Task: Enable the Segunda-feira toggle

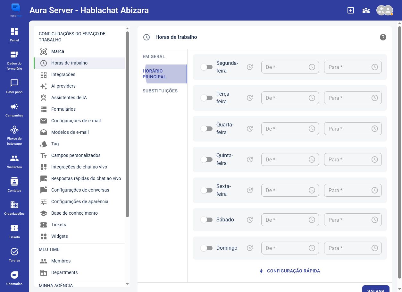Action: 206,67
